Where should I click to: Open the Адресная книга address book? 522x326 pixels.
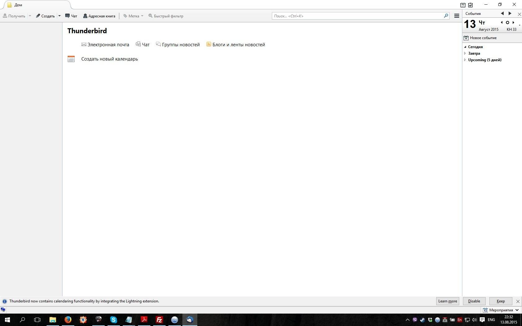pyautogui.click(x=99, y=16)
